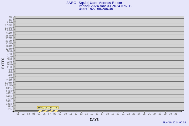189x126 pixels.
Task: Click the BYTES vertical axis label
Action: (x=3, y=63)
